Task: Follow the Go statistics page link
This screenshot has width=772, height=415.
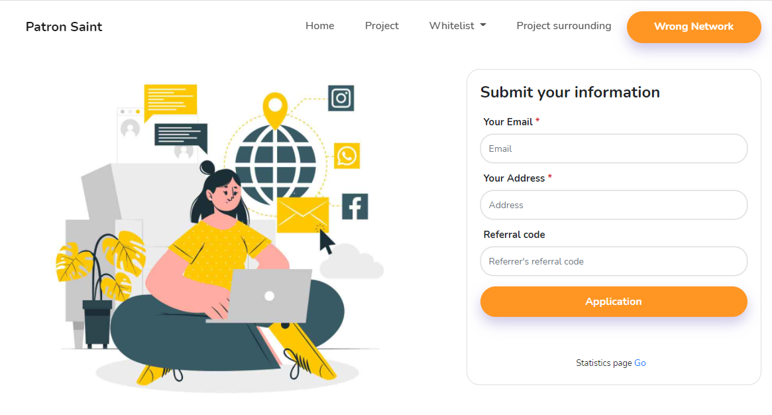Action: point(640,363)
